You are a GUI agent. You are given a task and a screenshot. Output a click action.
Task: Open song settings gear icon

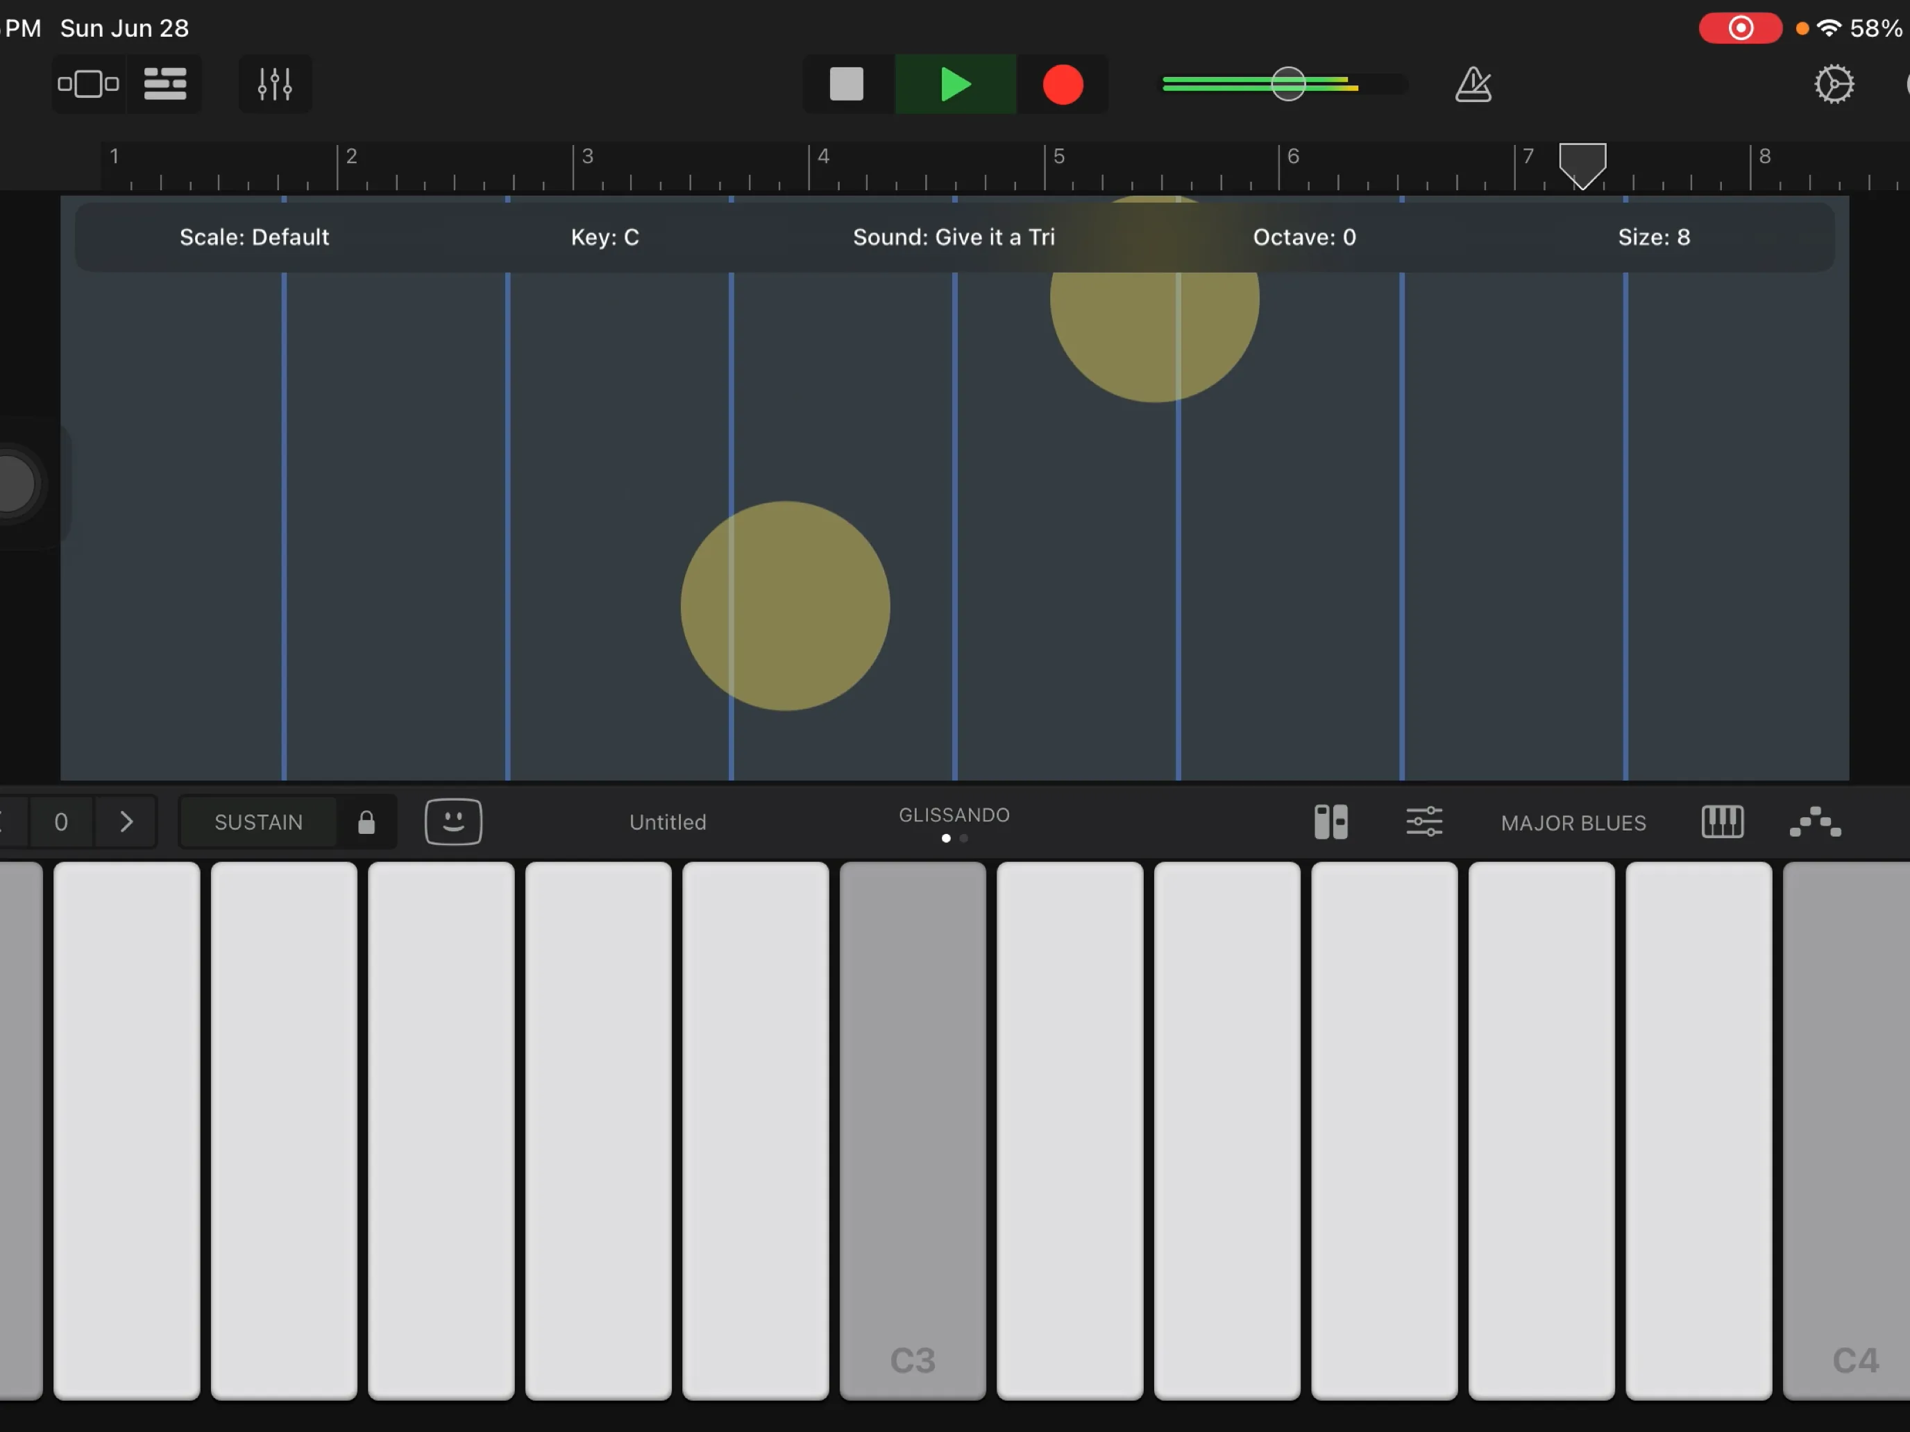(x=1834, y=84)
